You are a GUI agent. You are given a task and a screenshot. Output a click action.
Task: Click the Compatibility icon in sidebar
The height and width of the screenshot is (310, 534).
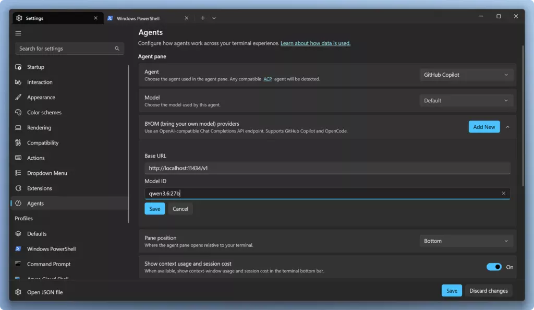18,143
